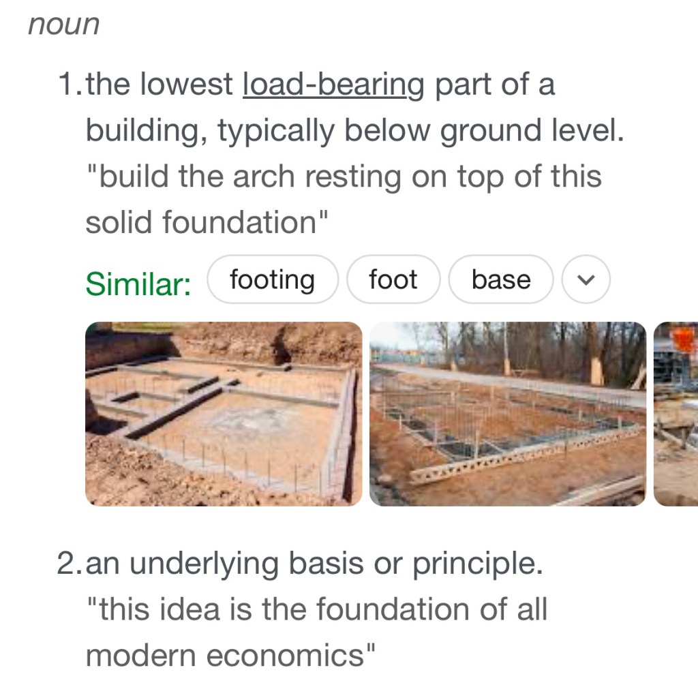Click the list number "1." marker
This screenshot has width=698, height=685.
(71, 85)
